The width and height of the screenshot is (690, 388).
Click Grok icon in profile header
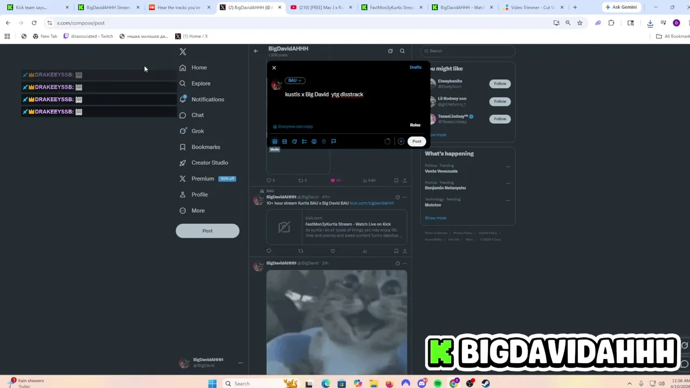point(390,51)
